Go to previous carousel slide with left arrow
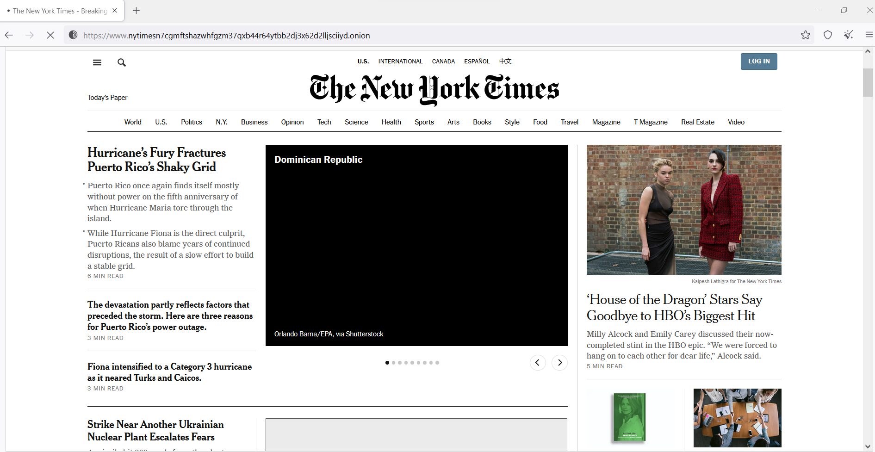Viewport: 875px width, 452px height. coord(537,363)
